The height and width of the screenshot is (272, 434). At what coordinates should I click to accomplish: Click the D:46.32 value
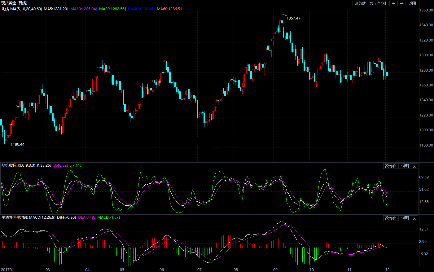pos(61,165)
